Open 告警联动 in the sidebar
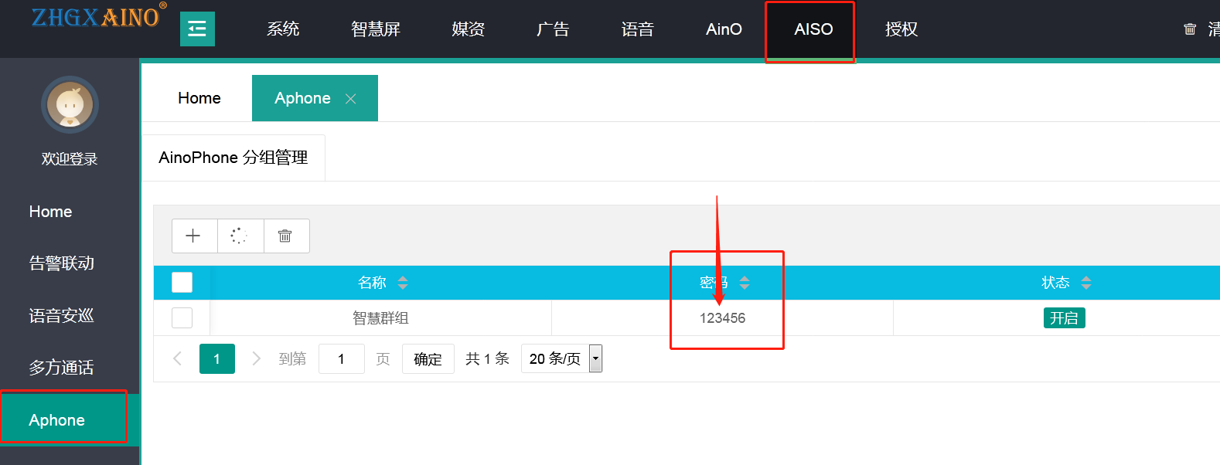Image resolution: width=1220 pixels, height=465 pixels. click(62, 263)
